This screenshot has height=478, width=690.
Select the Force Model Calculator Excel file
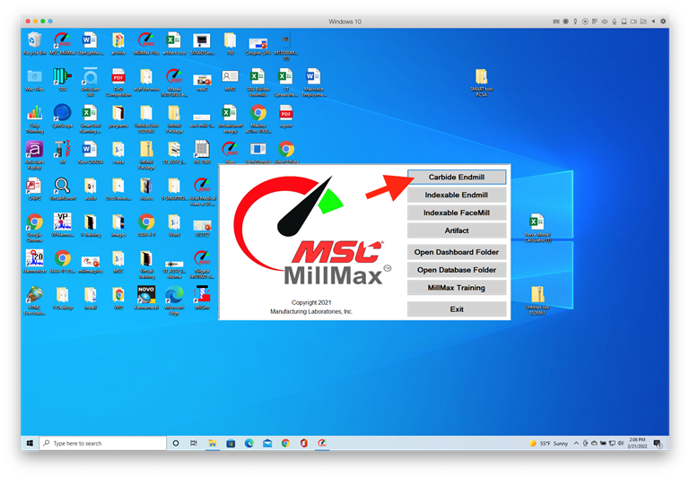click(537, 228)
